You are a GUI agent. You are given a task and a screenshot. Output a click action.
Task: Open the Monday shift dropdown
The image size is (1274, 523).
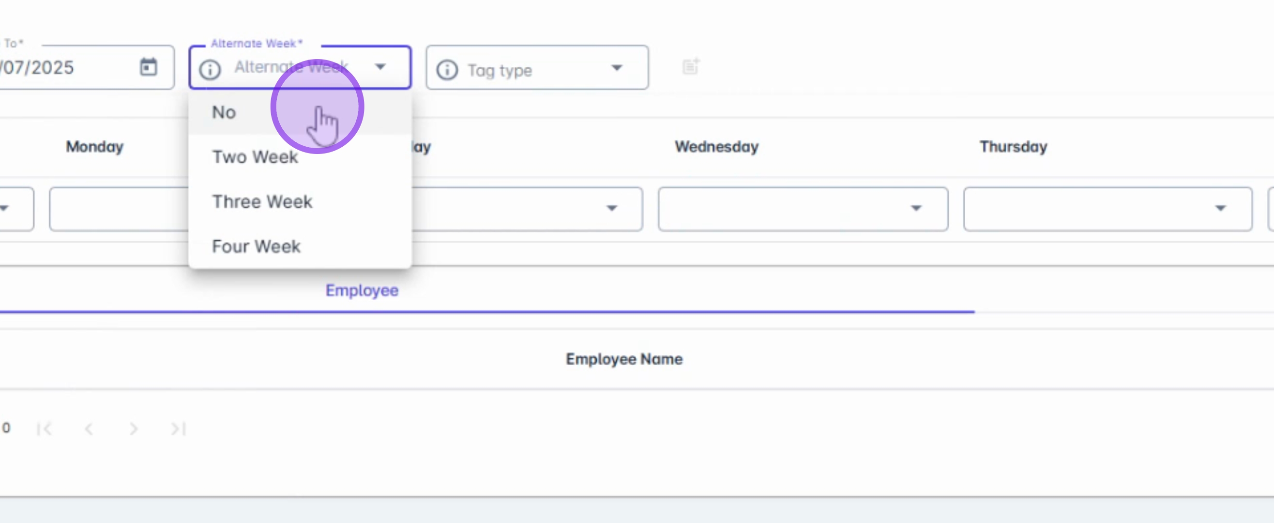[x=119, y=208]
